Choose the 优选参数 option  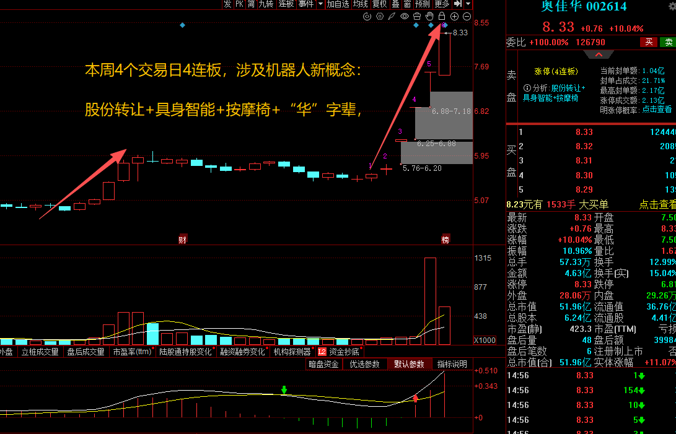click(364, 364)
